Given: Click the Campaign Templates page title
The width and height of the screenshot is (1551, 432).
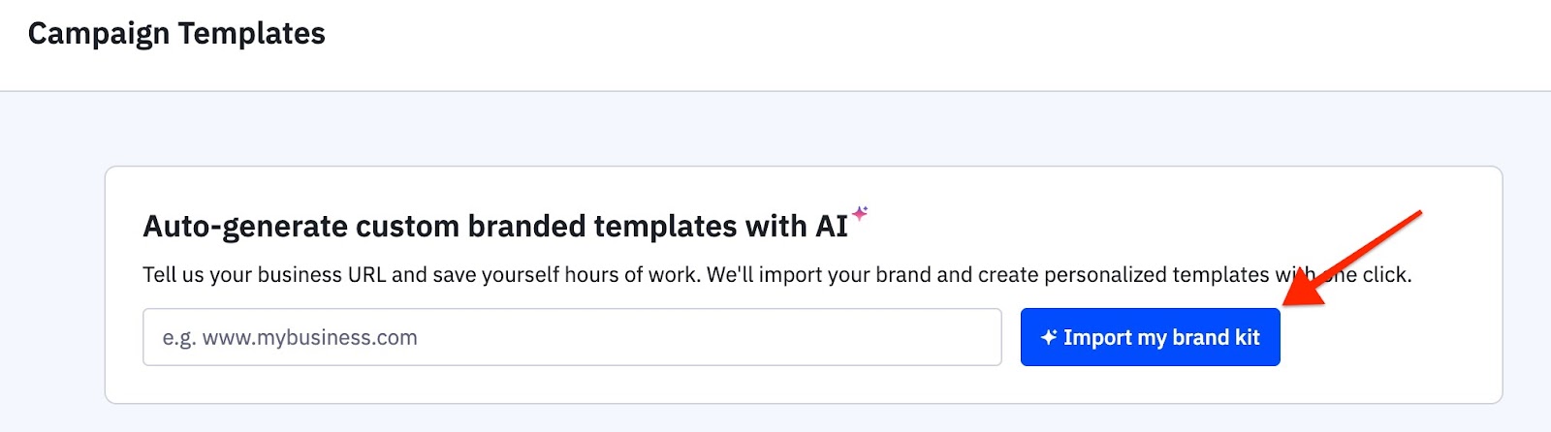Looking at the screenshot, I should [176, 34].
